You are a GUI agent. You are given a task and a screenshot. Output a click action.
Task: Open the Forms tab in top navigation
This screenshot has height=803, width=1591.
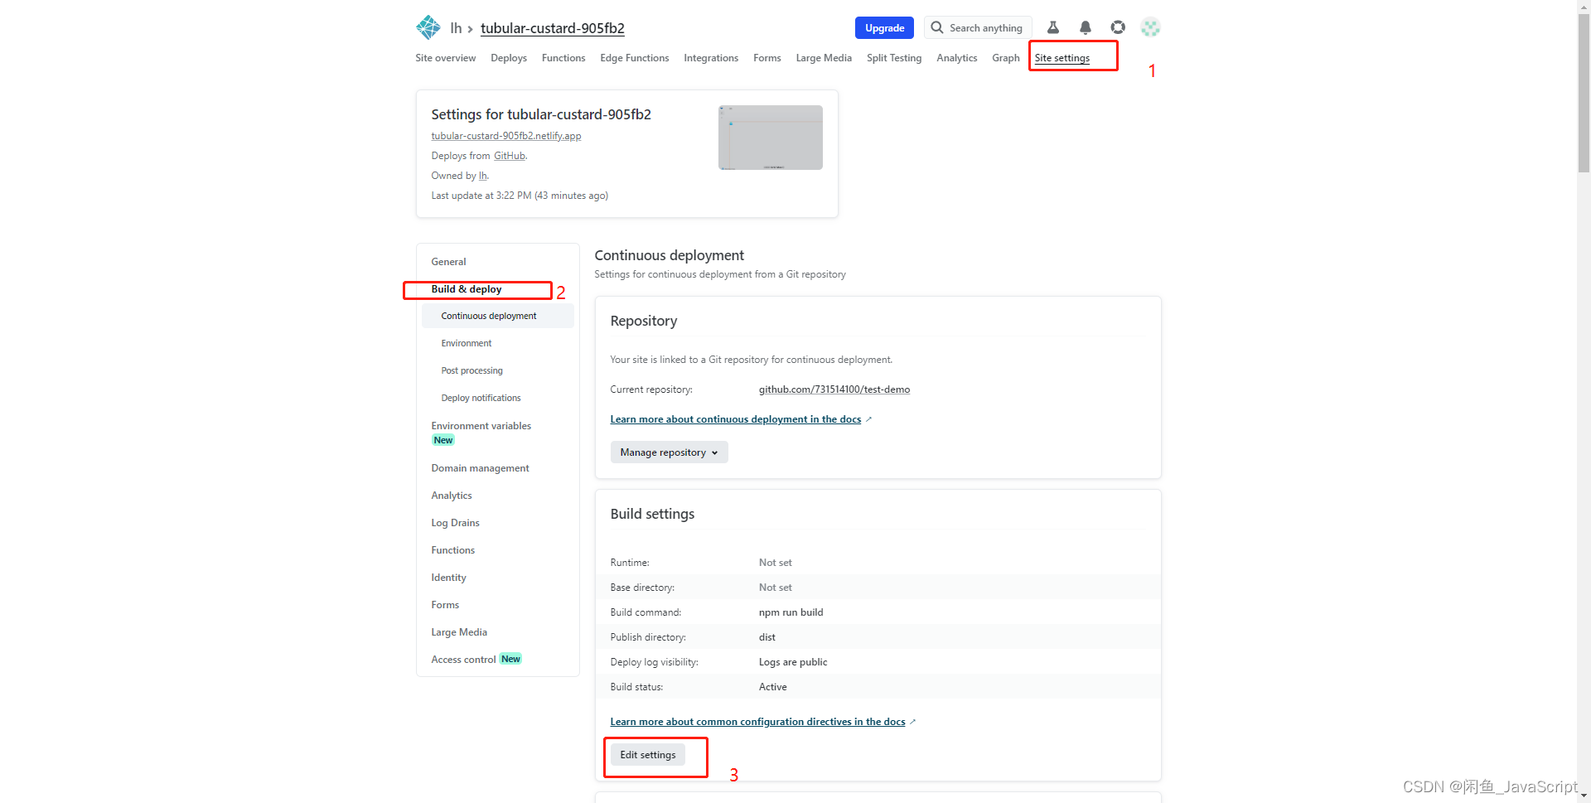pos(767,58)
